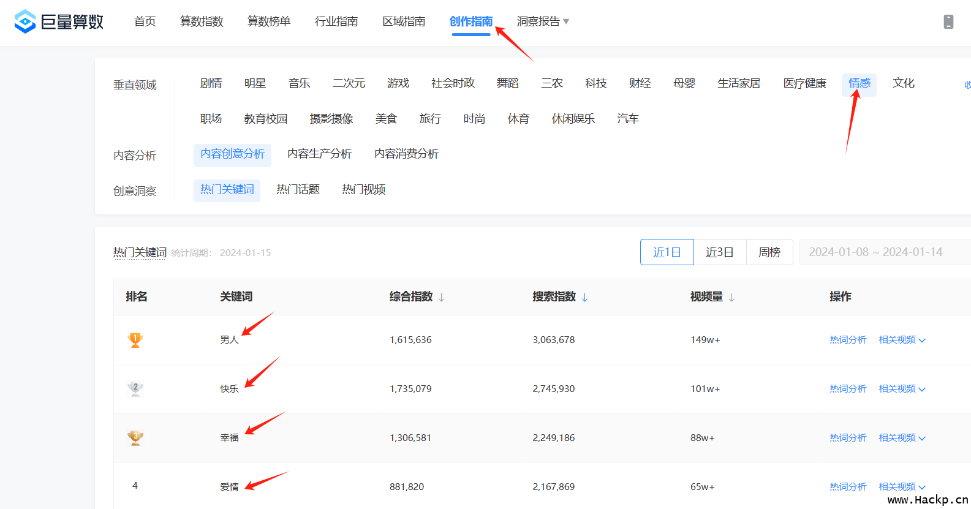Sort by 搜索指数 arrow icon

tap(585, 298)
